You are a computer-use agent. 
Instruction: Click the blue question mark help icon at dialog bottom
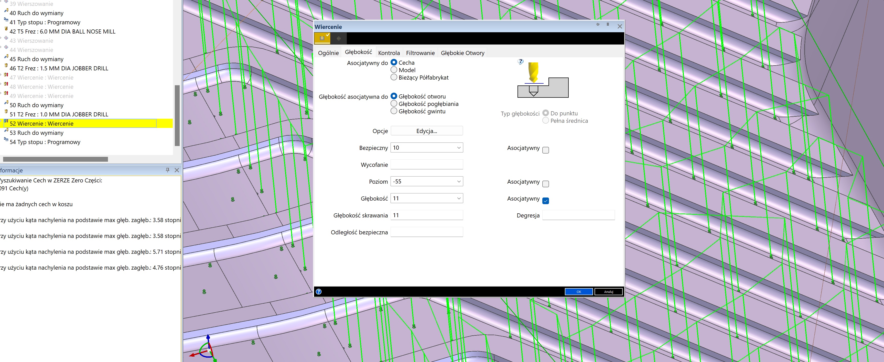click(x=318, y=292)
